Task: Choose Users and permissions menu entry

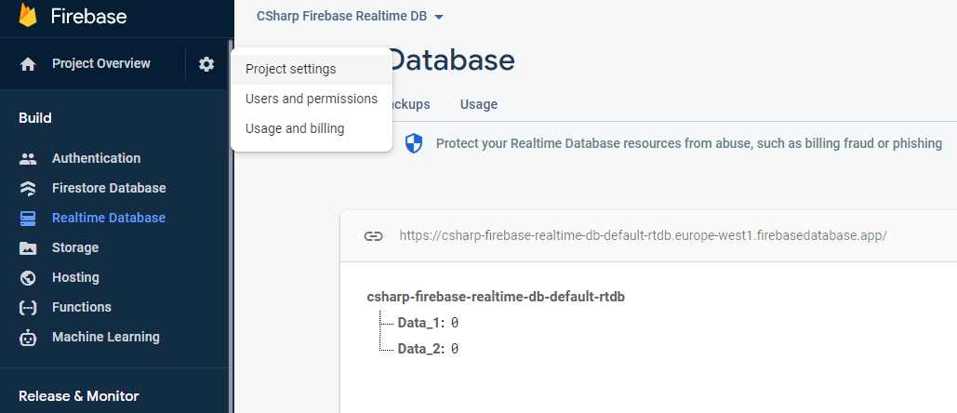Action: (312, 100)
